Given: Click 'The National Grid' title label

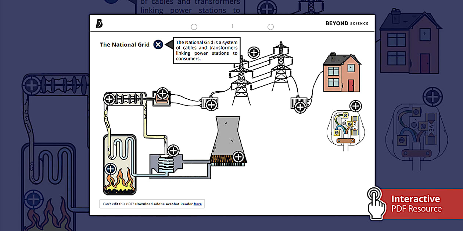Looking at the screenshot, I should pos(125,45).
